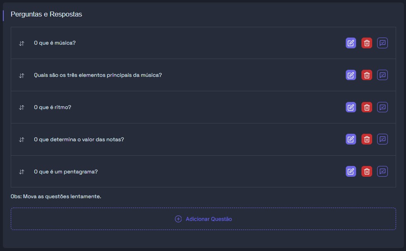406x251 pixels.
Task: Open answer panel for 'O que é música?'
Action: pos(382,43)
